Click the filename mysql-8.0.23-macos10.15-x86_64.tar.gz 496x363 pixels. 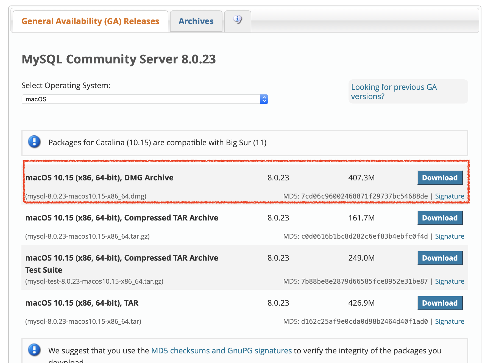87,236
